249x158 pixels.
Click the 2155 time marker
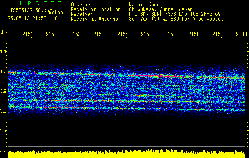click(122, 34)
